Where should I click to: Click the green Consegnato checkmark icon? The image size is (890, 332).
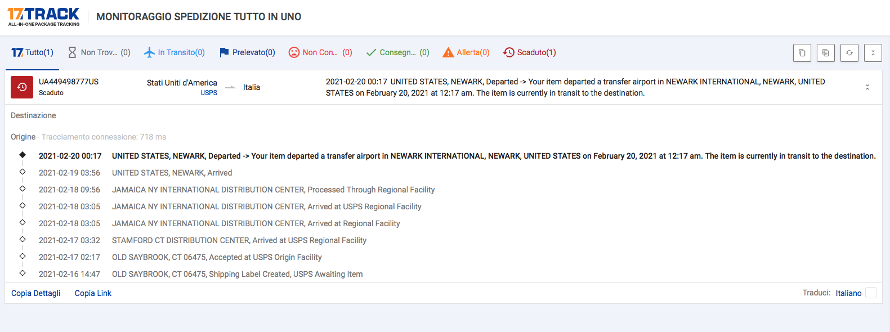[x=371, y=52]
